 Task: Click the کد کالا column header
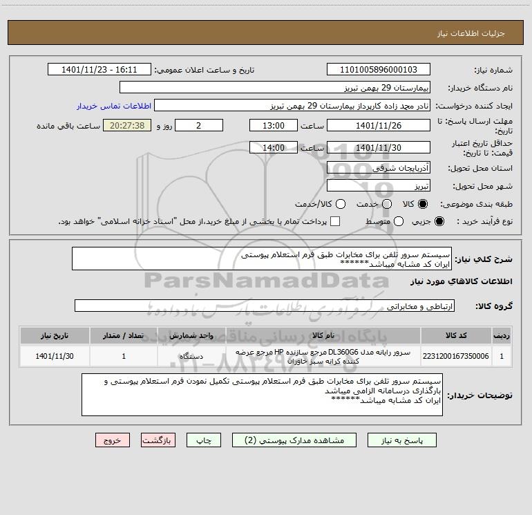[x=456, y=335]
